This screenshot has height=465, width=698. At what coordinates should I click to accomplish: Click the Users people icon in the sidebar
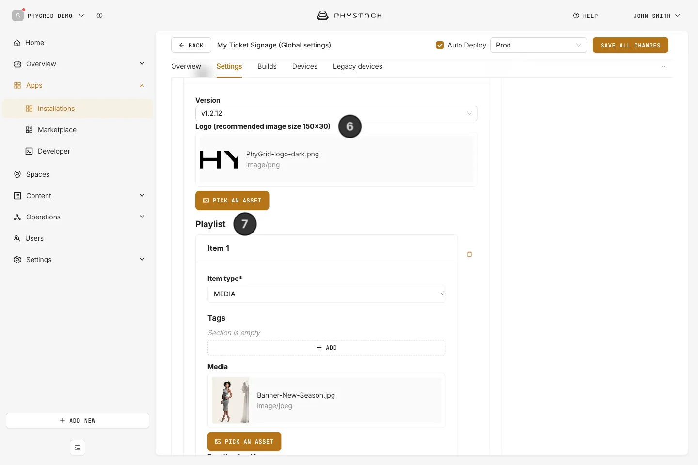click(x=17, y=238)
